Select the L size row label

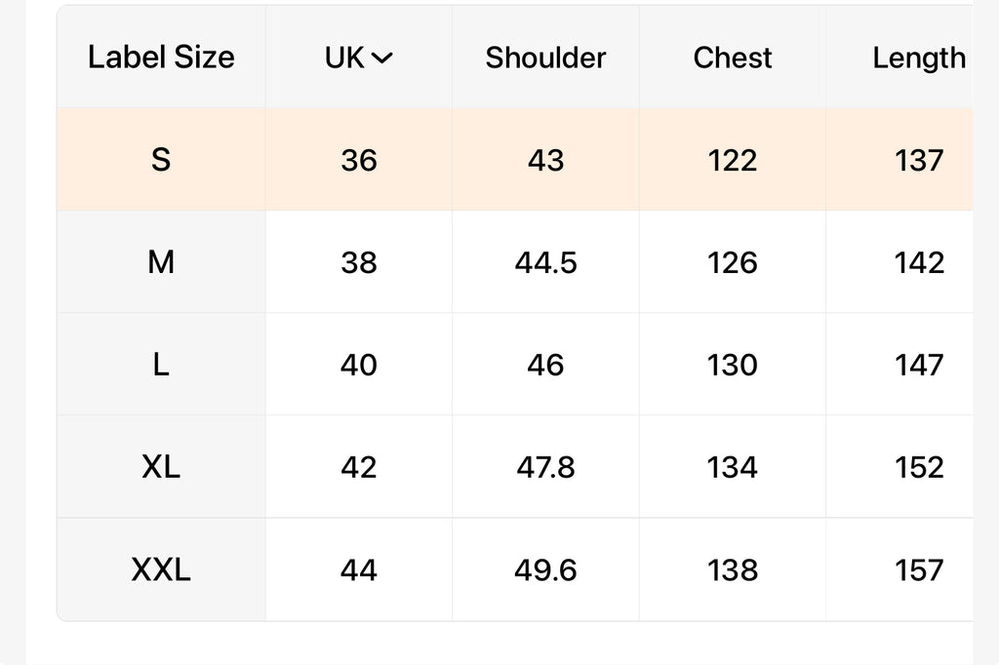161,365
